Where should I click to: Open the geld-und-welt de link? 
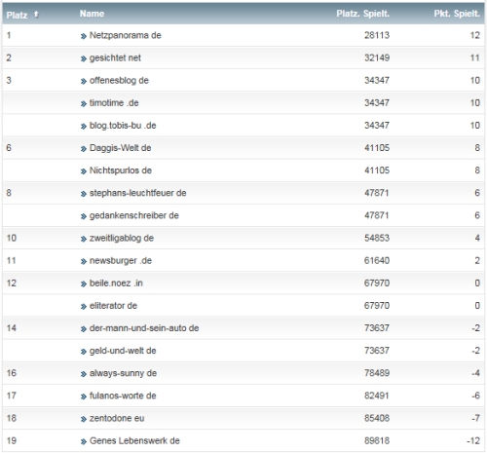pos(123,351)
